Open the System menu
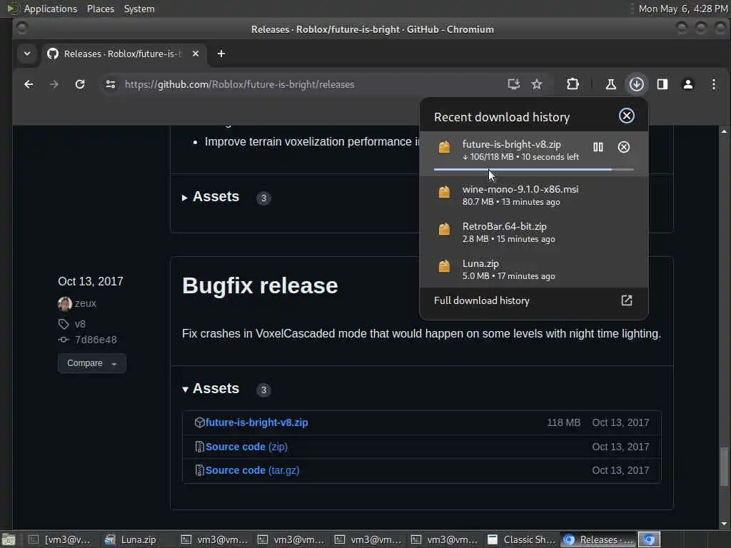The image size is (731, 548). (x=139, y=9)
